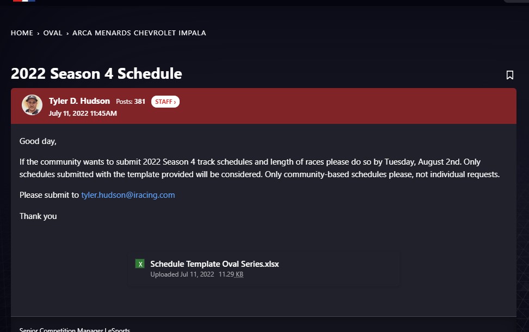The height and width of the screenshot is (332, 529).
Task: Click the 2022 Season 4 Schedule title
Action: click(x=96, y=74)
